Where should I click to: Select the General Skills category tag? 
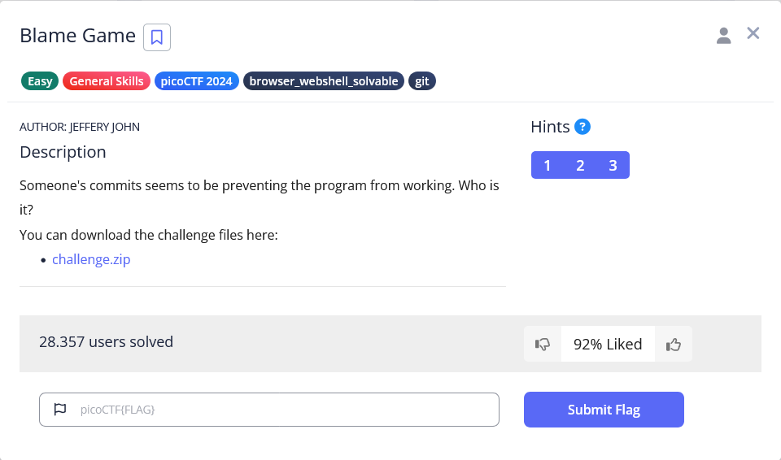[107, 81]
